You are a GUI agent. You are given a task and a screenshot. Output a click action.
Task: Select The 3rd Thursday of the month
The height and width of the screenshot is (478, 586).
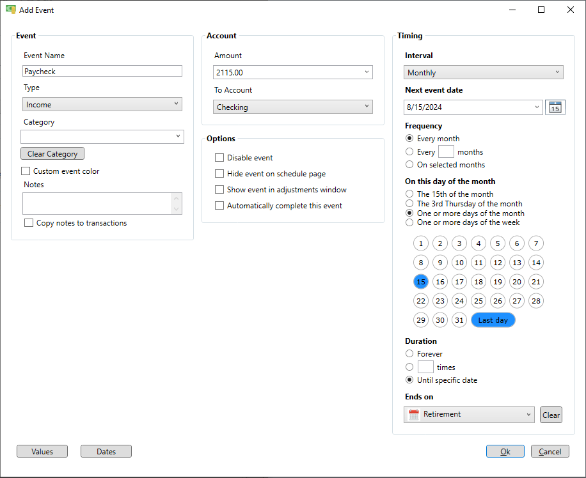pos(409,203)
